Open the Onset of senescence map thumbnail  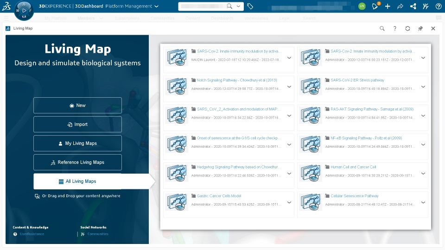click(177, 144)
